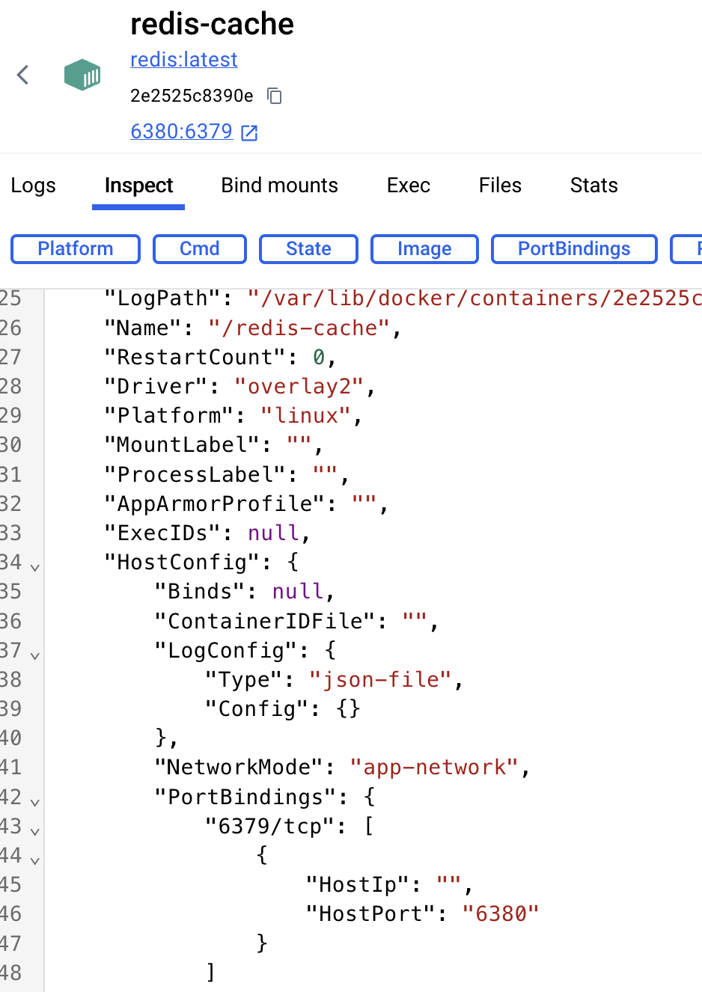Viewport: 702px width, 992px height.
Task: Click the teal container icon
Action: (82, 75)
